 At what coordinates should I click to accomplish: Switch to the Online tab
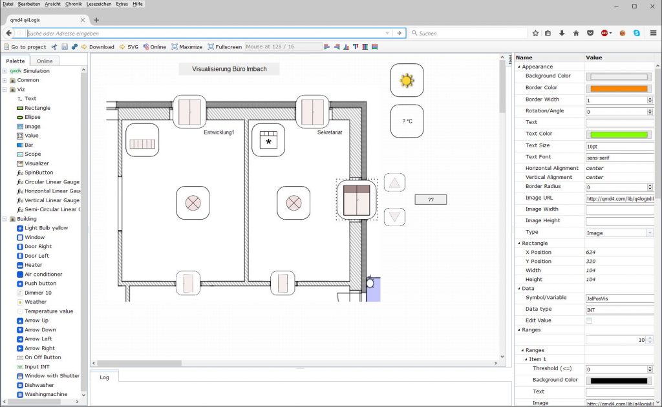45,61
